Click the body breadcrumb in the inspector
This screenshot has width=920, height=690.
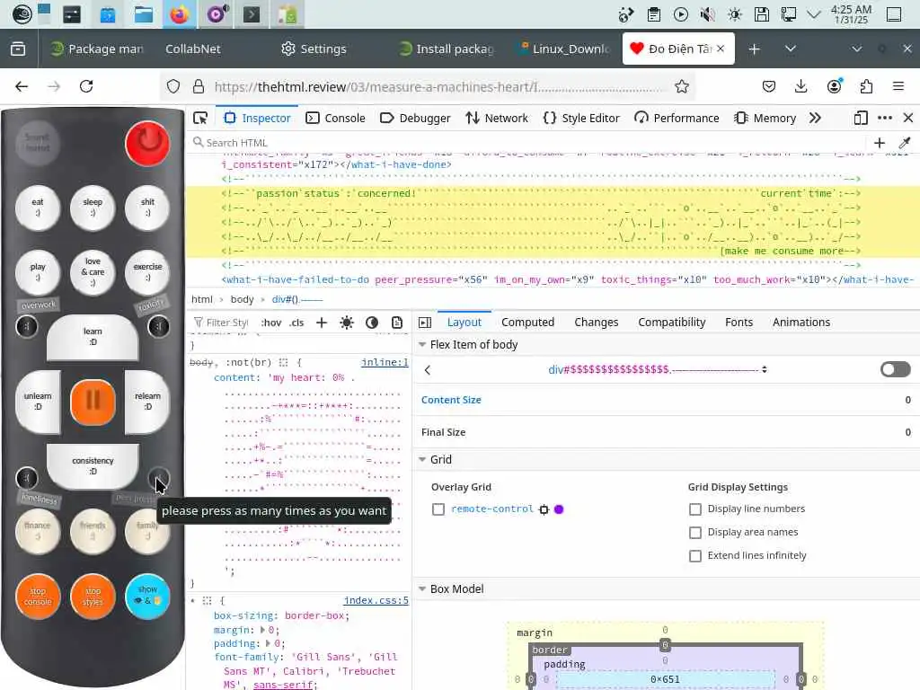tap(243, 299)
